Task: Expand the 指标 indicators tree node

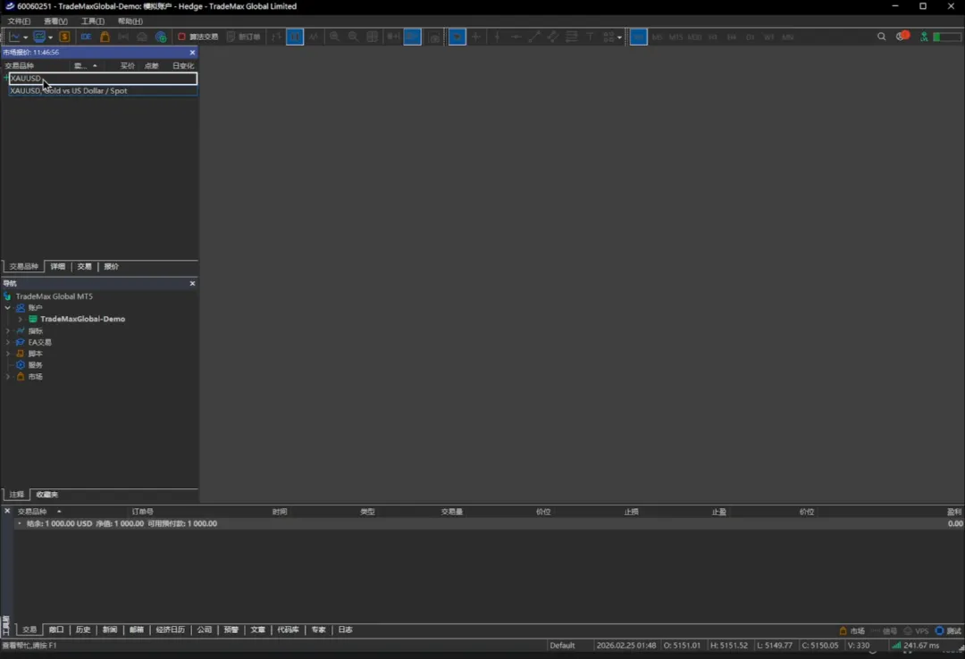Action: pos(8,331)
